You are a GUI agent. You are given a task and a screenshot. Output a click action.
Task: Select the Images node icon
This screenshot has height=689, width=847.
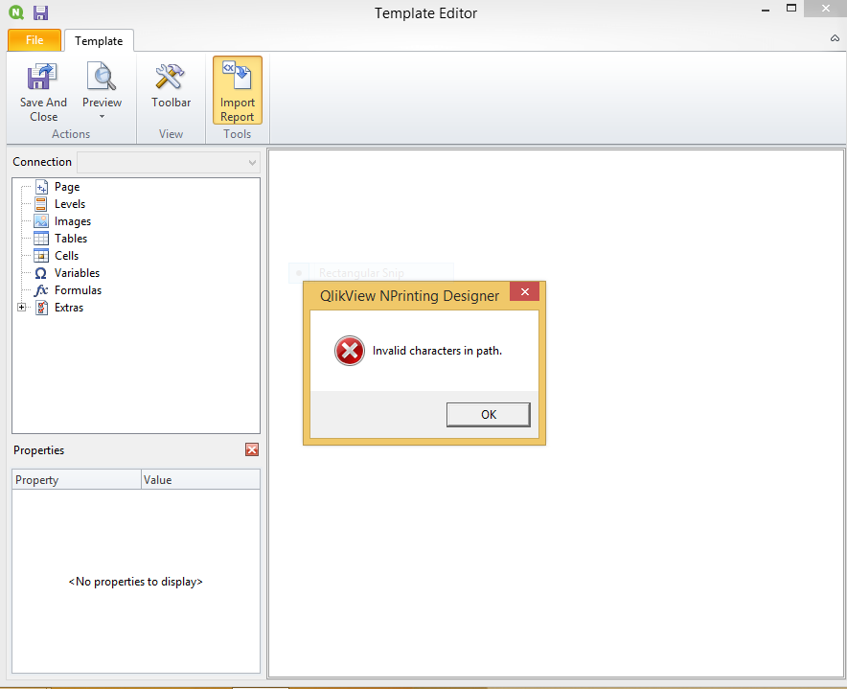(41, 221)
